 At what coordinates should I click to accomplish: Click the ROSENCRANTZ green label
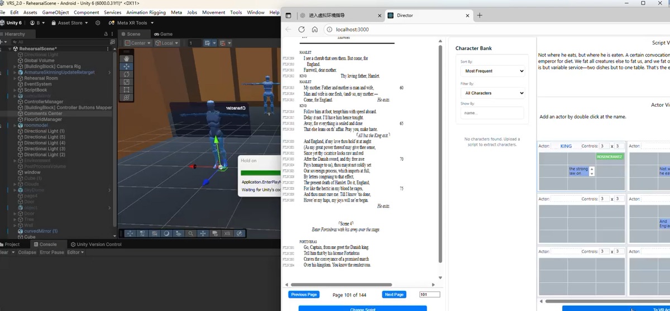point(610,157)
